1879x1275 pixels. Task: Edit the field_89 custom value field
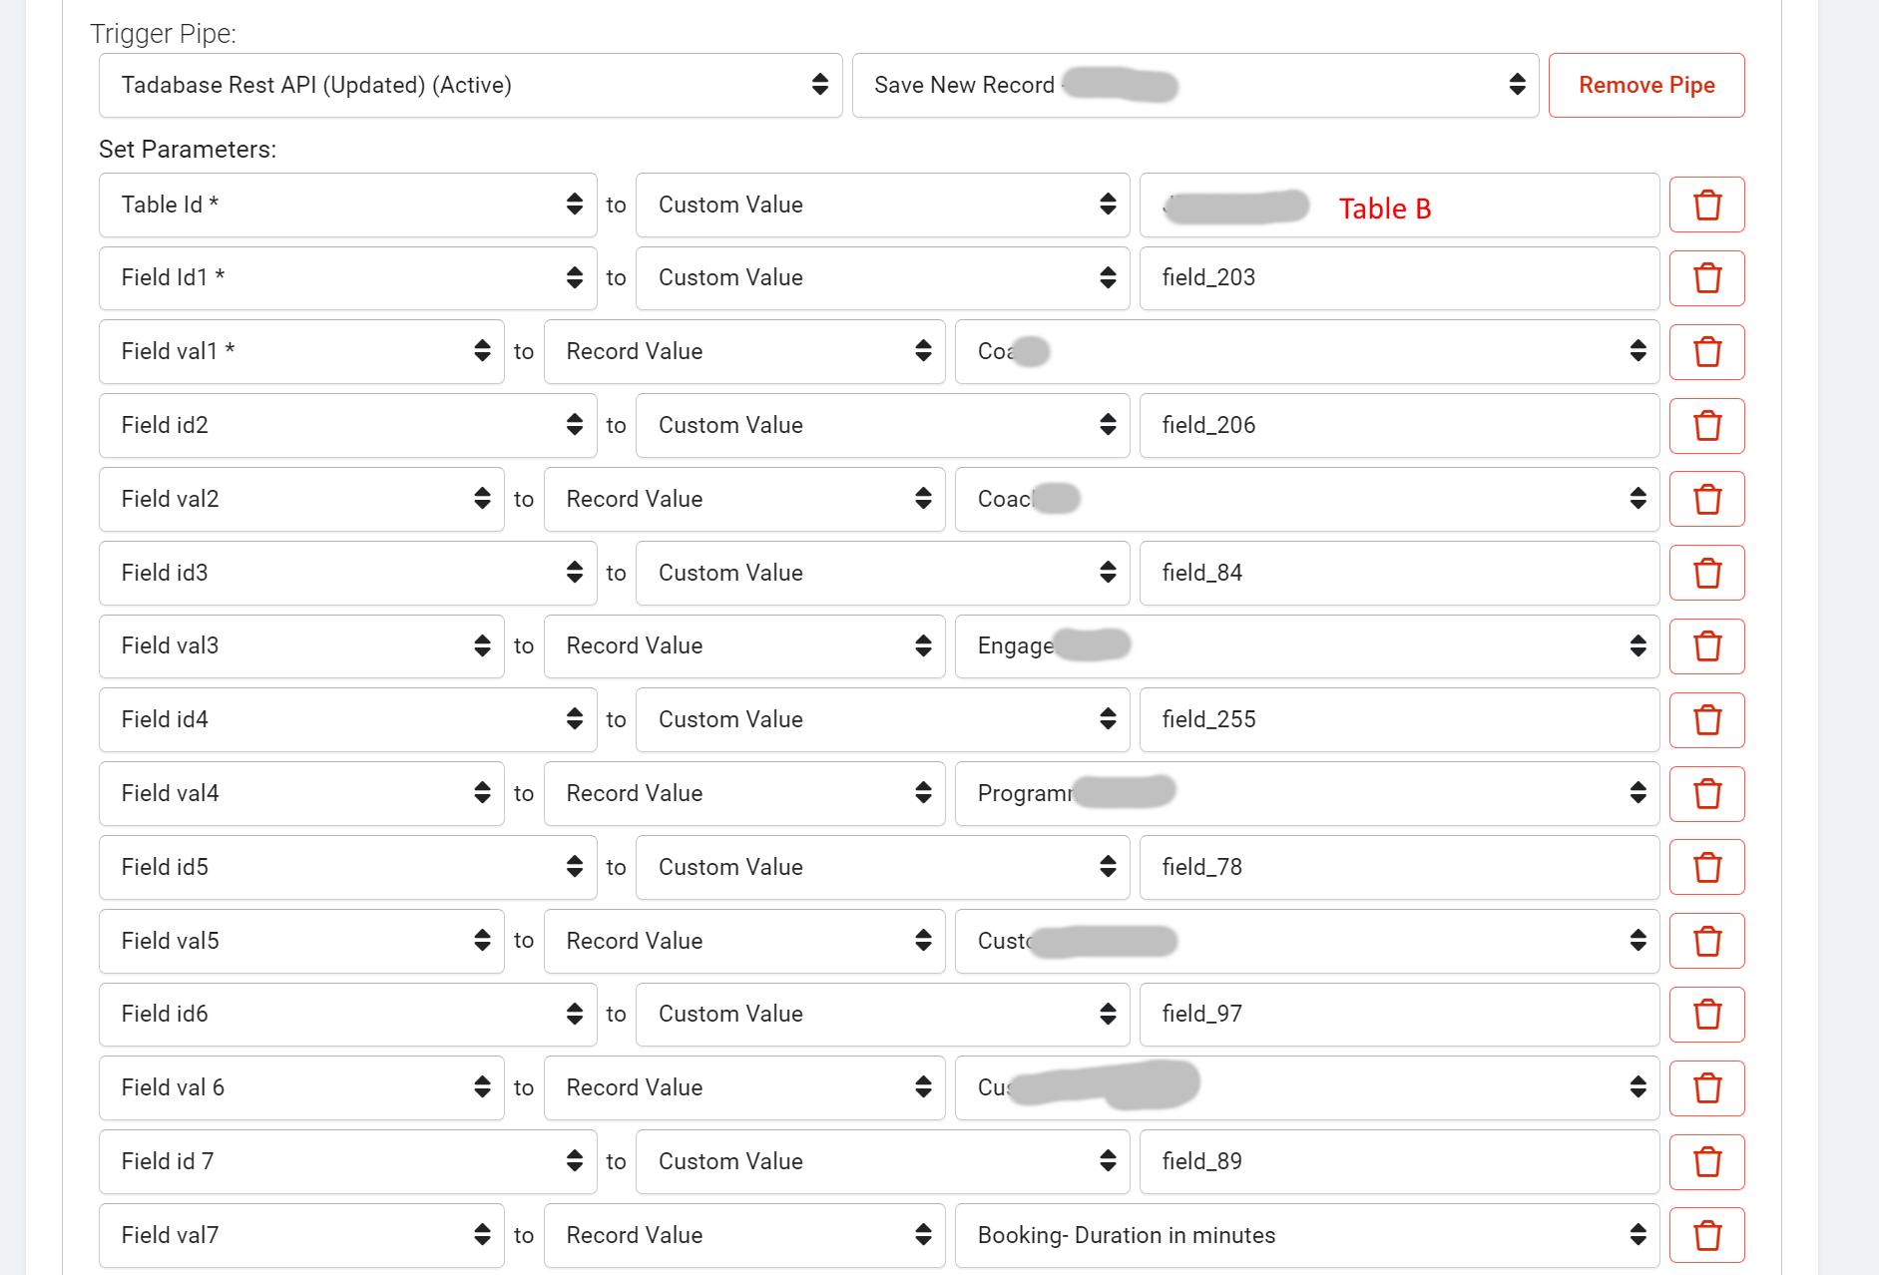1397,1161
